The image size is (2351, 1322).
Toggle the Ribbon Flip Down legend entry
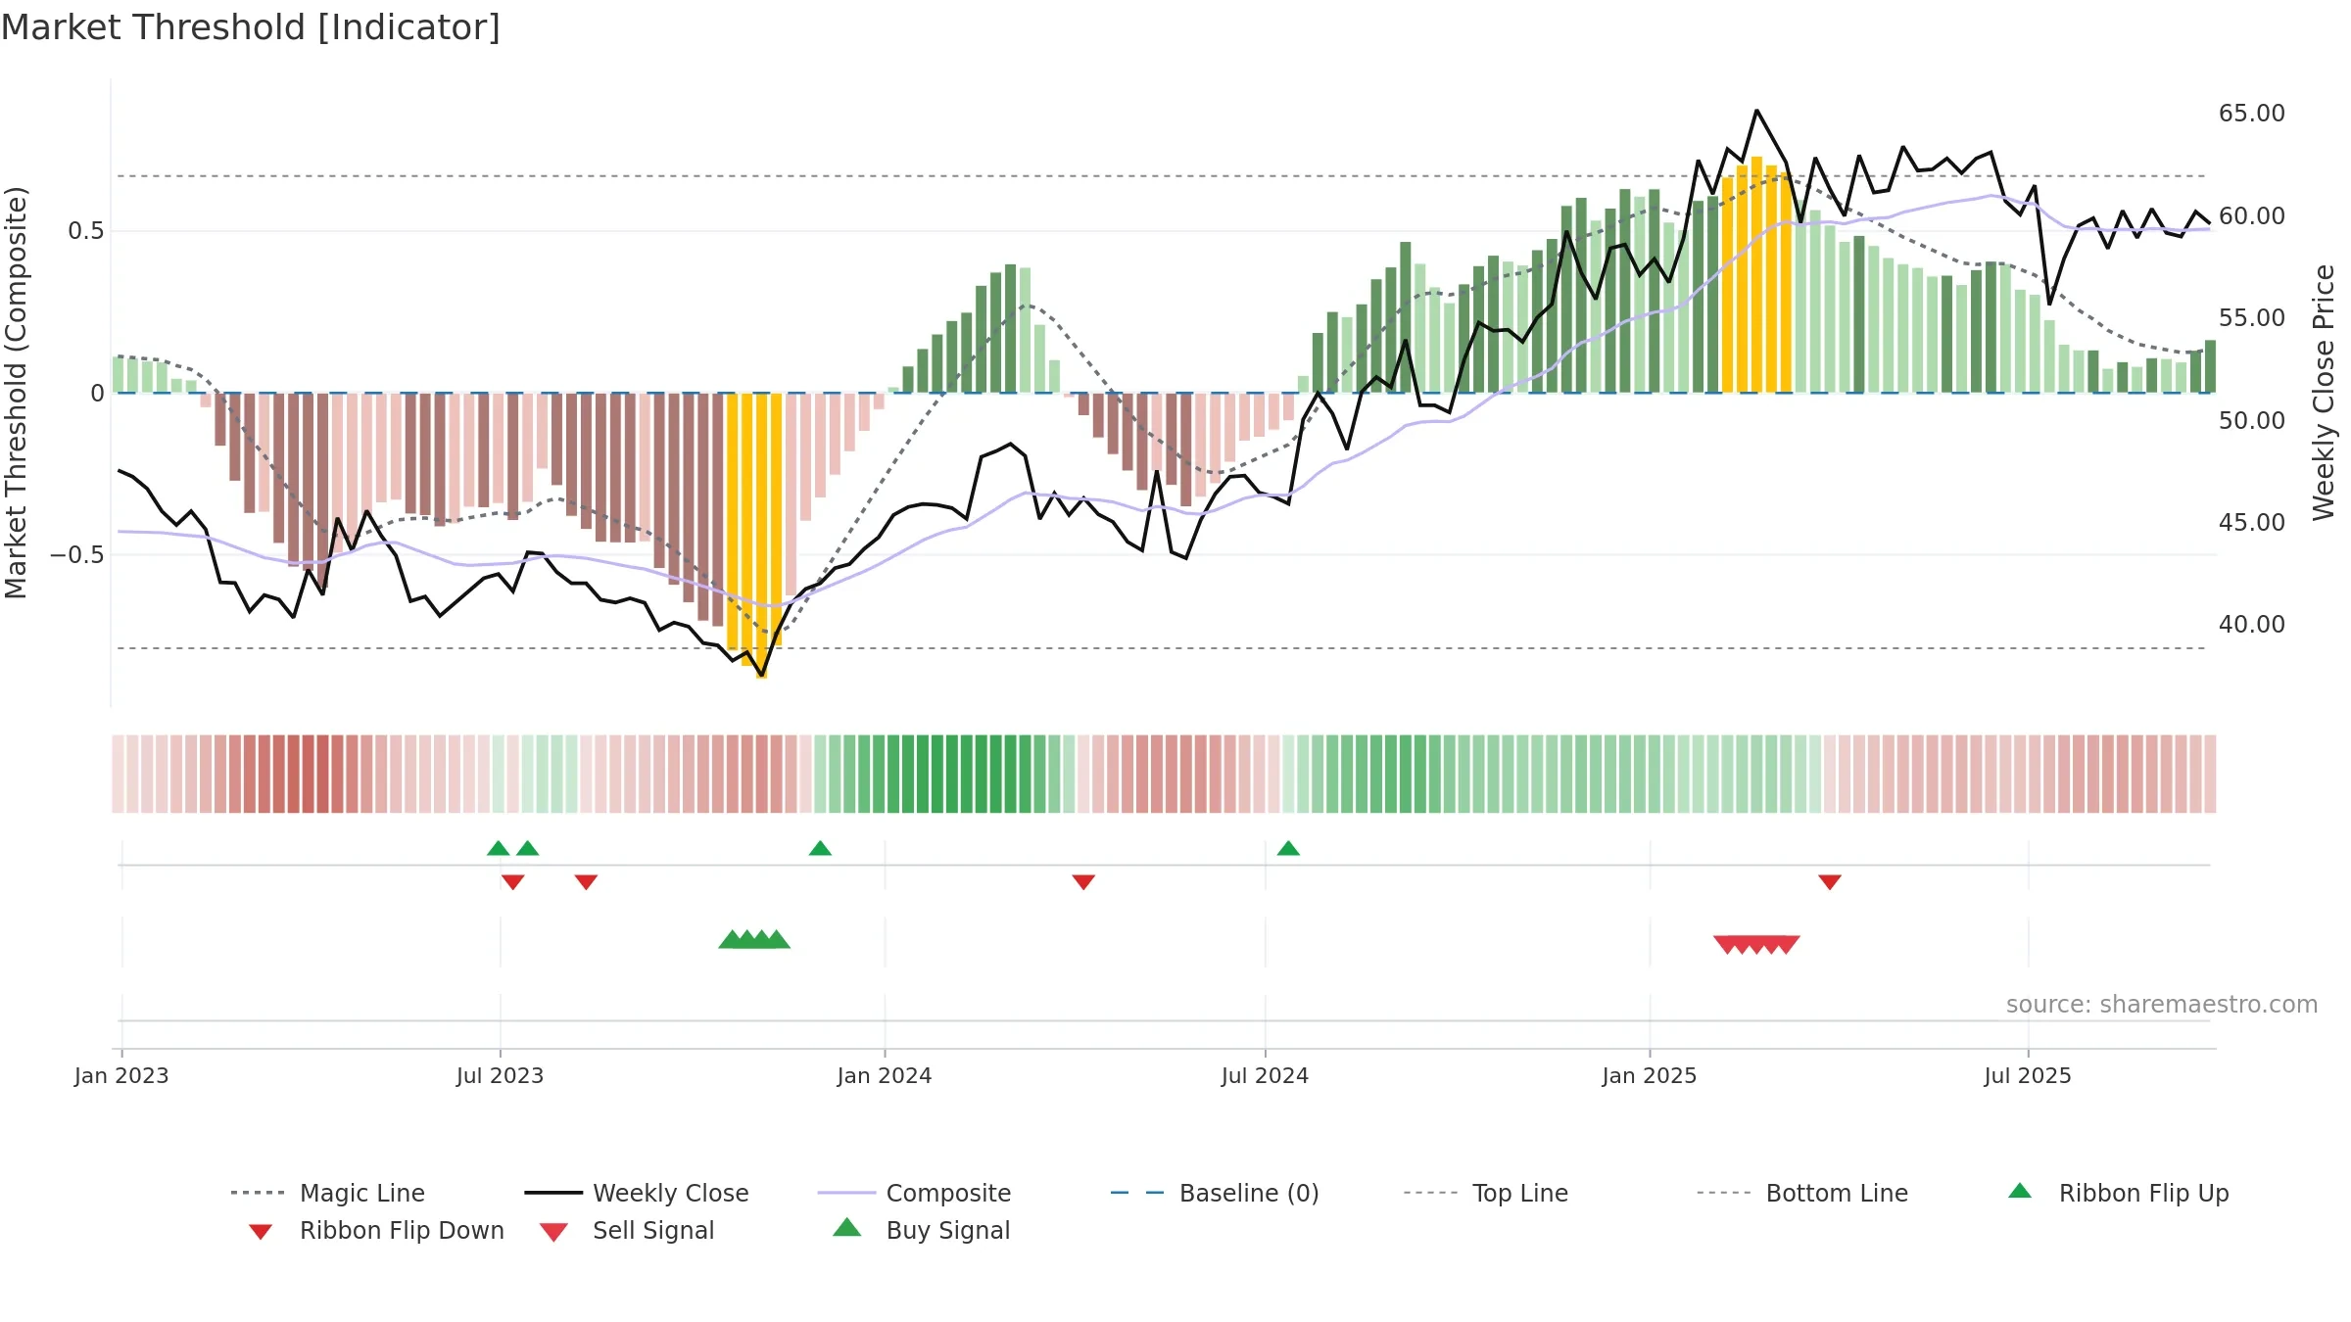coord(376,1230)
